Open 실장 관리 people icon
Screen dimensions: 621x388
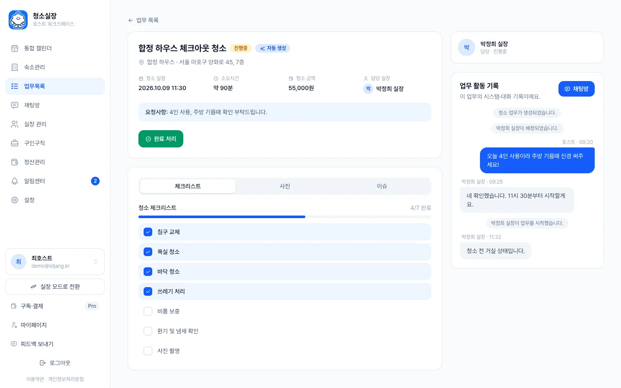[x=15, y=124]
